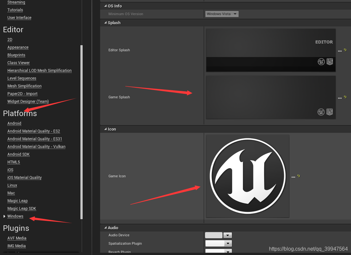The image size is (351, 255).
Task: Collapse the Icon section
Action: point(106,129)
